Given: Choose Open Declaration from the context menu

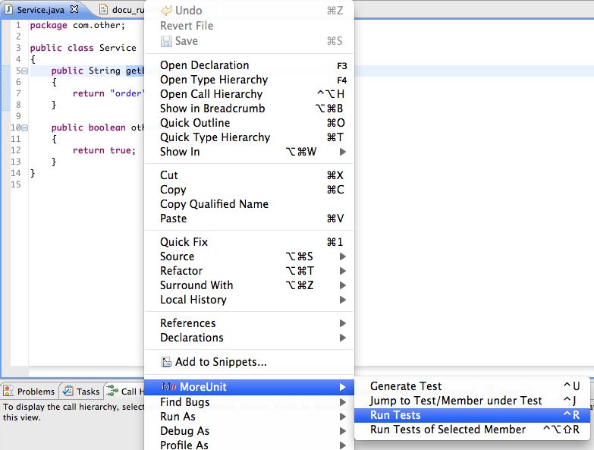Looking at the screenshot, I should (x=250, y=65).
